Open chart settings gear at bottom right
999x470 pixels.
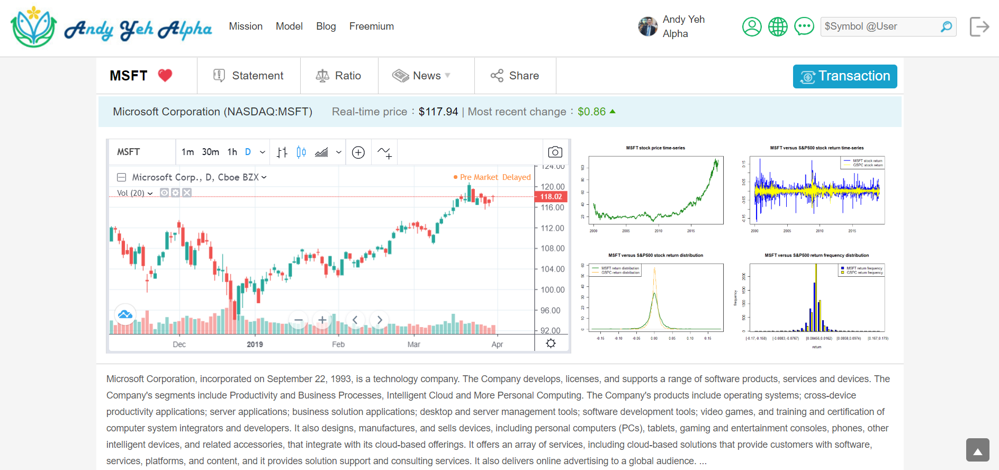551,344
